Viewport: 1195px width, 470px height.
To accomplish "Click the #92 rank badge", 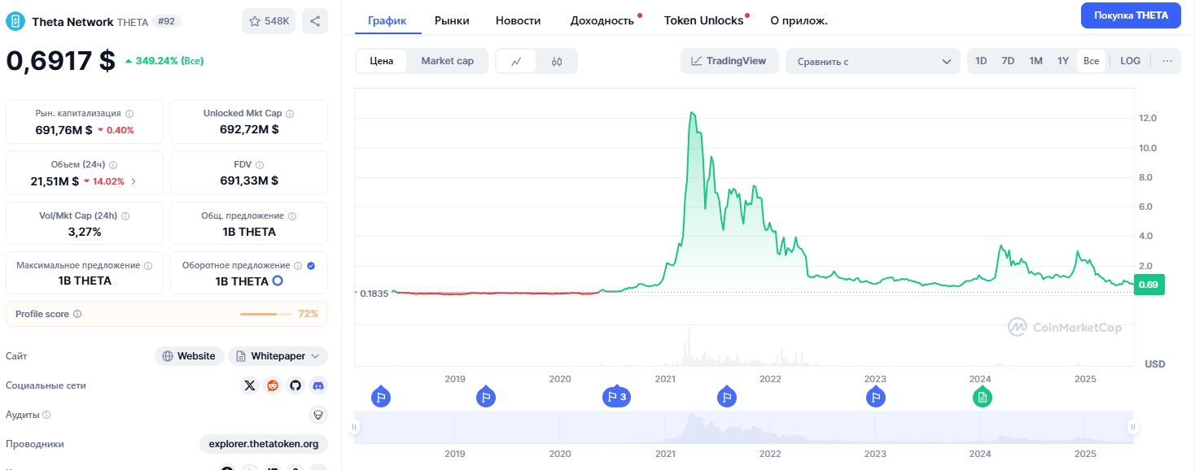I will click(x=167, y=21).
